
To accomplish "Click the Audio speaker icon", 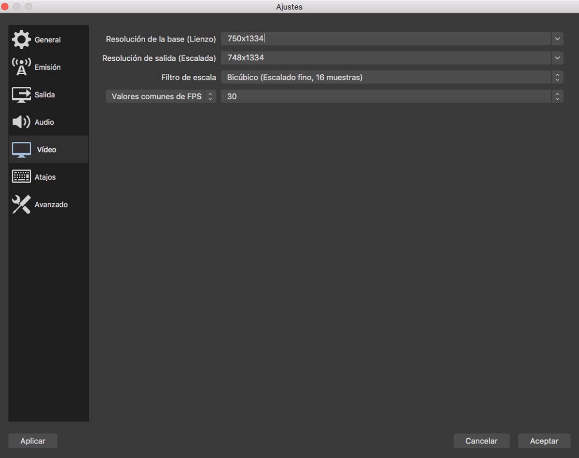I will 21,122.
